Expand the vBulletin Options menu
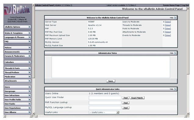 point(17,27)
